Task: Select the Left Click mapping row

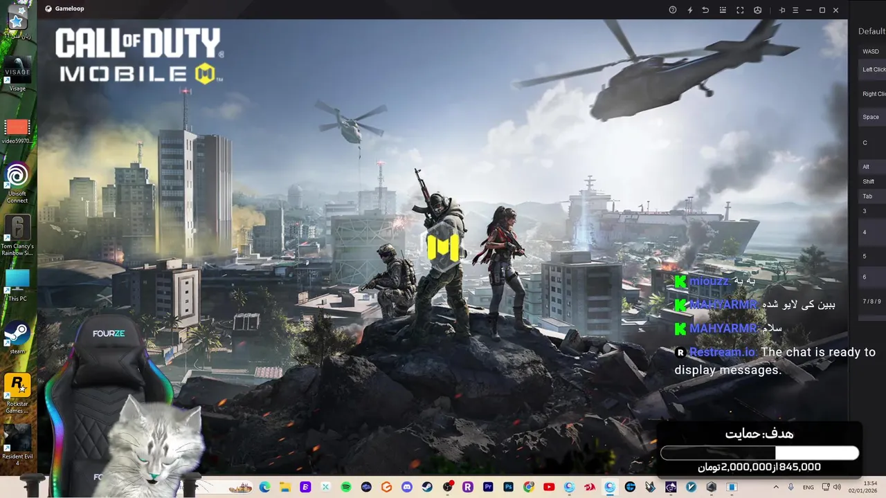Action: 871,70
